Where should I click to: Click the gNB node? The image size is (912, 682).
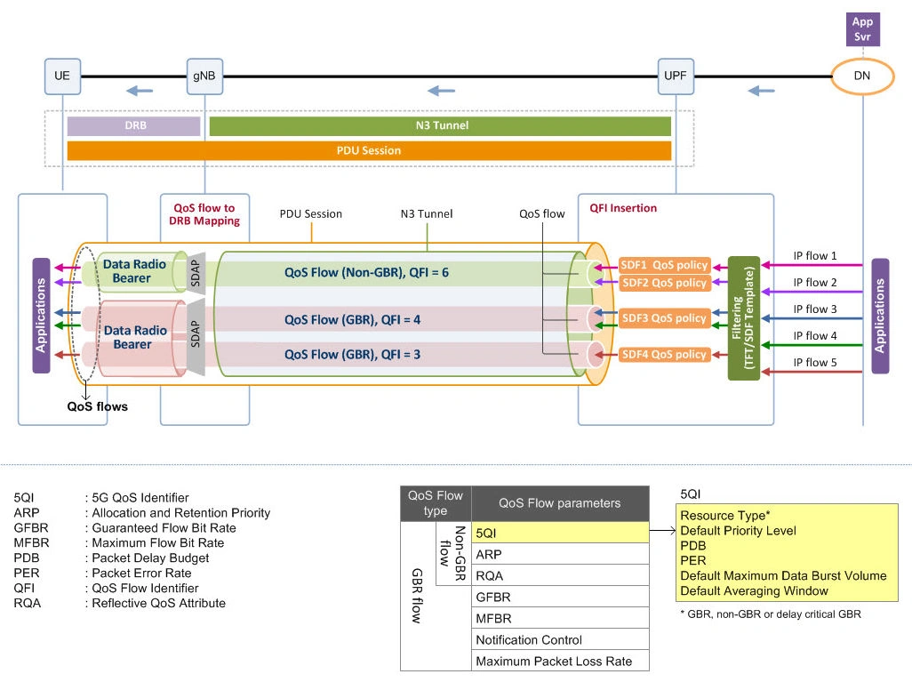pyautogui.click(x=204, y=76)
